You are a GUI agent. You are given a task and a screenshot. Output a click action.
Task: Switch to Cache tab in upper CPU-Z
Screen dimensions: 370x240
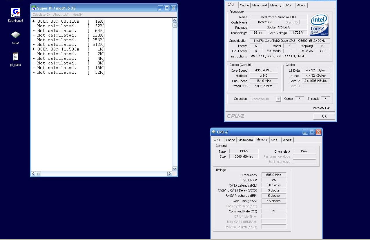tap(244, 5)
